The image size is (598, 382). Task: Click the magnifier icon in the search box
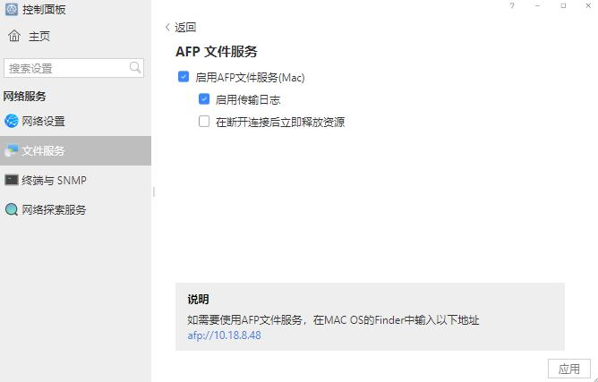click(x=135, y=68)
